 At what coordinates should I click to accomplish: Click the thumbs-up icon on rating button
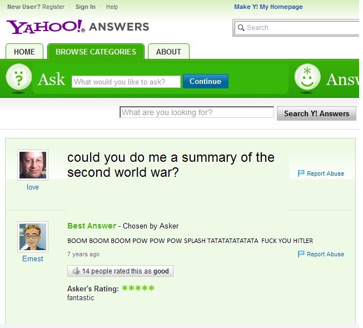coord(76,271)
